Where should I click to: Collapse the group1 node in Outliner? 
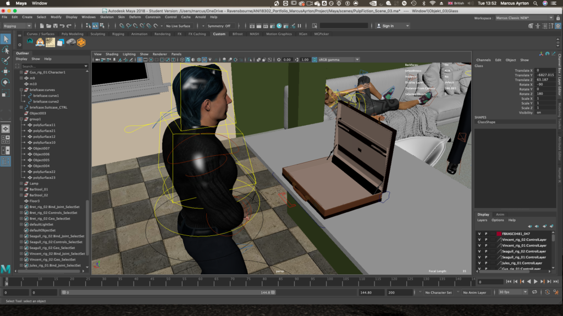[x=21, y=119]
